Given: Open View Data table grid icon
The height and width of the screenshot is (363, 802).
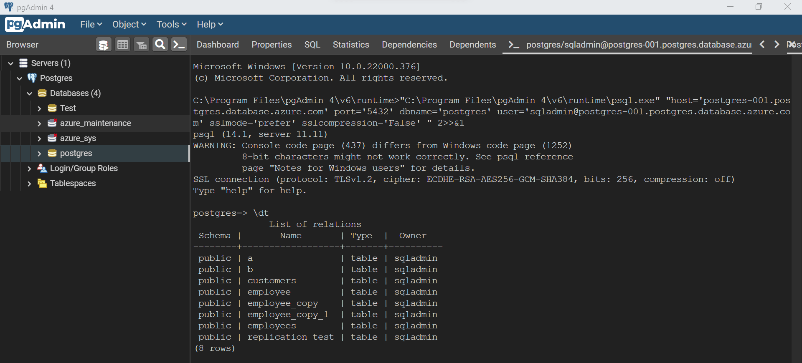Looking at the screenshot, I should [x=122, y=45].
